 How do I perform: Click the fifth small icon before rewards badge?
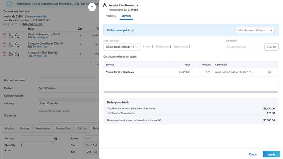[x=20, y=24]
